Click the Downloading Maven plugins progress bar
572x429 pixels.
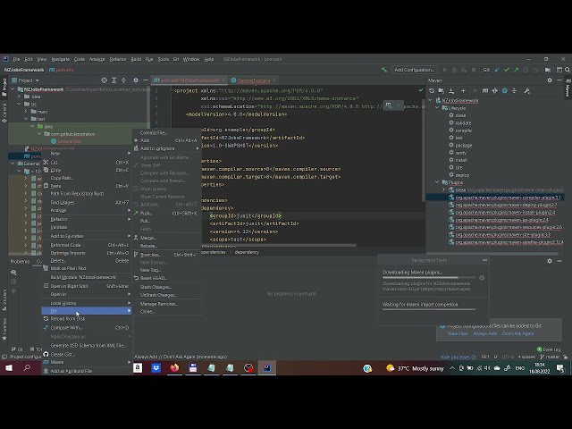[429, 278]
